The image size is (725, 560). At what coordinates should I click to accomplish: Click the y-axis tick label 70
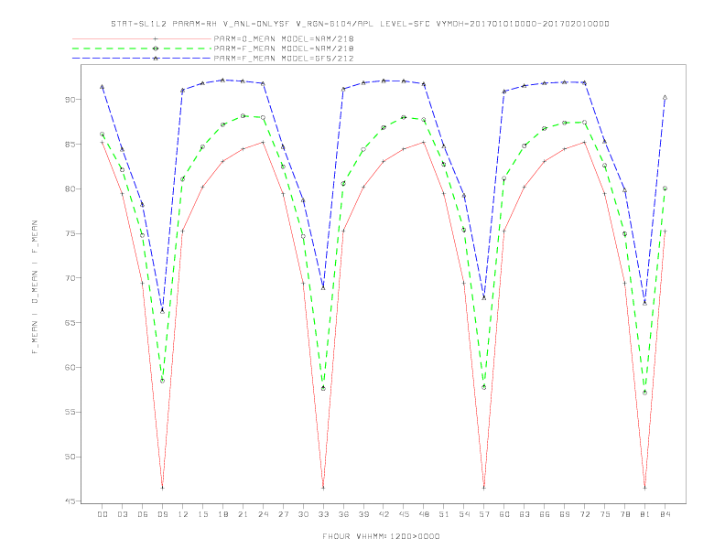tap(70, 278)
